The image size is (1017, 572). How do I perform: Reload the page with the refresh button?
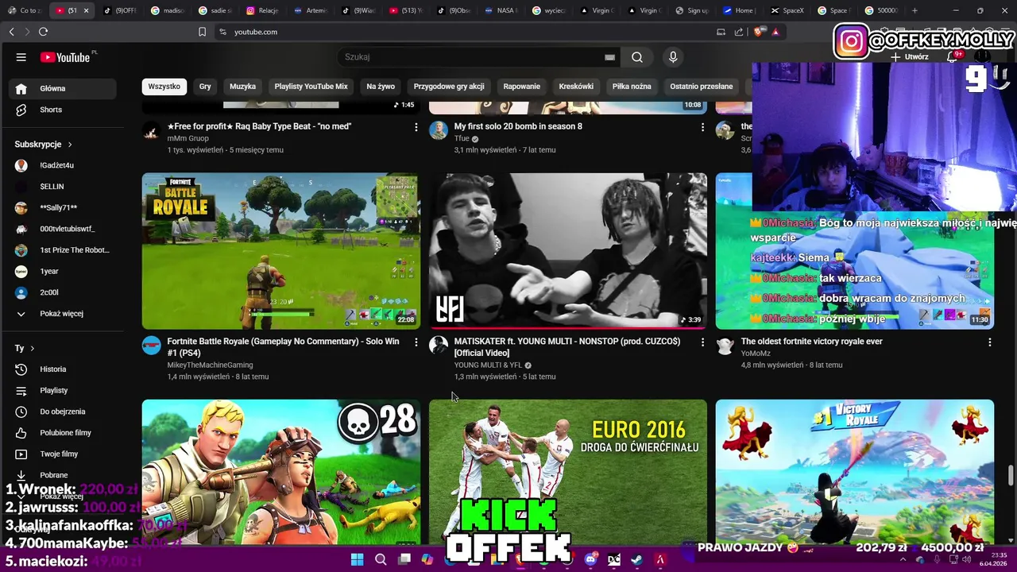[x=43, y=32]
